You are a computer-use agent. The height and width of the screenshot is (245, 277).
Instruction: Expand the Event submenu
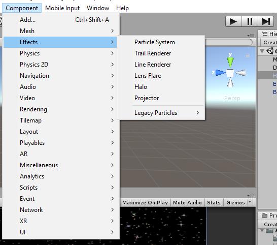[60, 199]
